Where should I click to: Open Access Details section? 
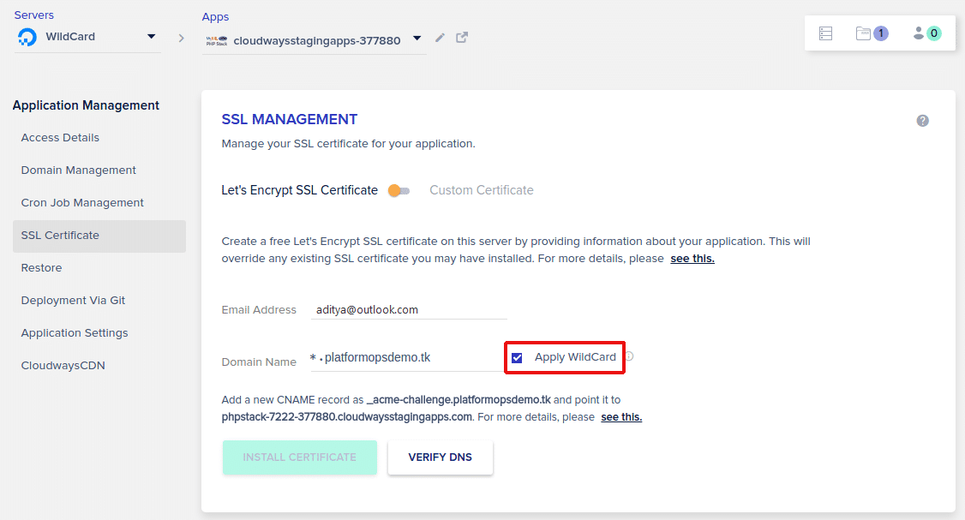tap(60, 138)
